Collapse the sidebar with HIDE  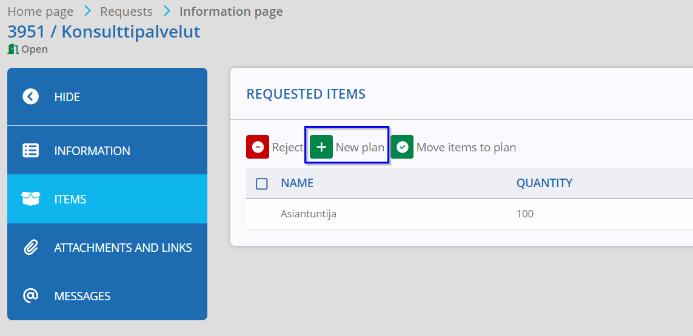[107, 96]
